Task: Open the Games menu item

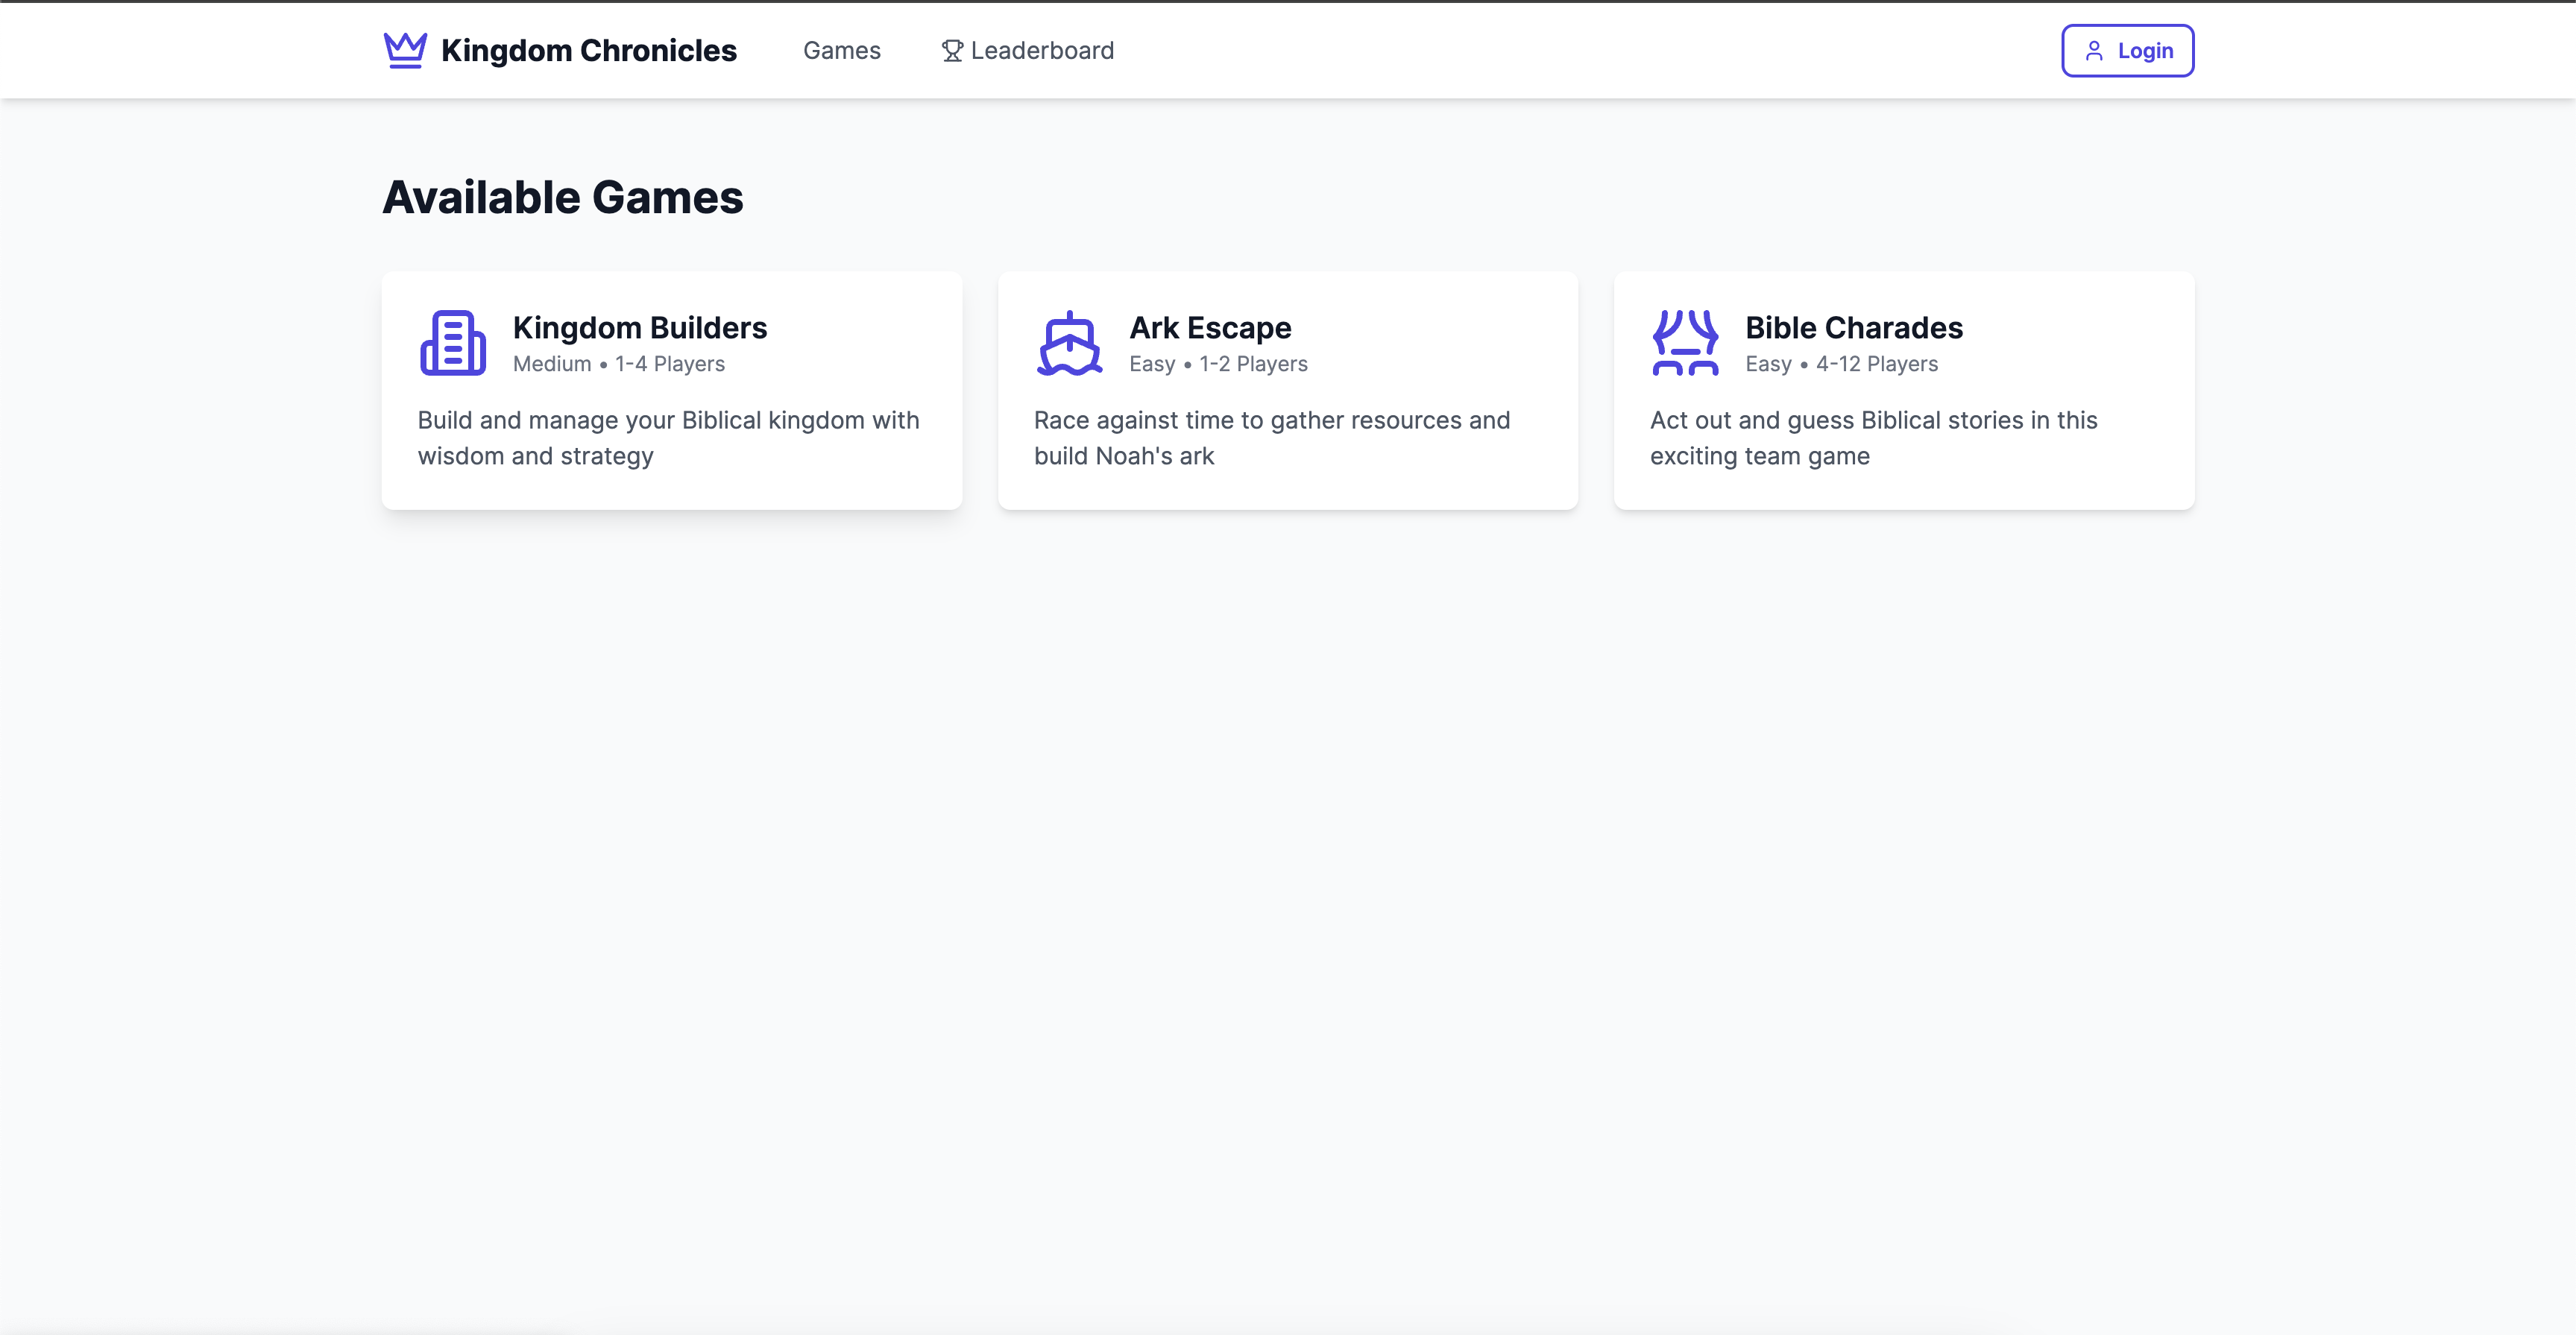Action: click(841, 51)
